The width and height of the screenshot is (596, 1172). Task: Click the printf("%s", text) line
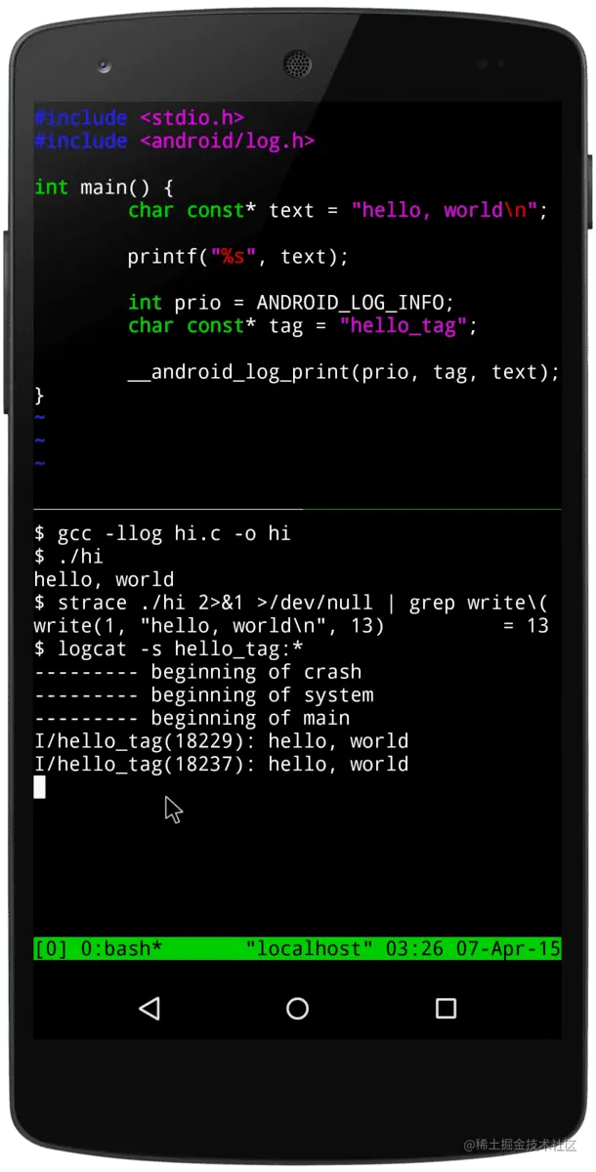(238, 257)
